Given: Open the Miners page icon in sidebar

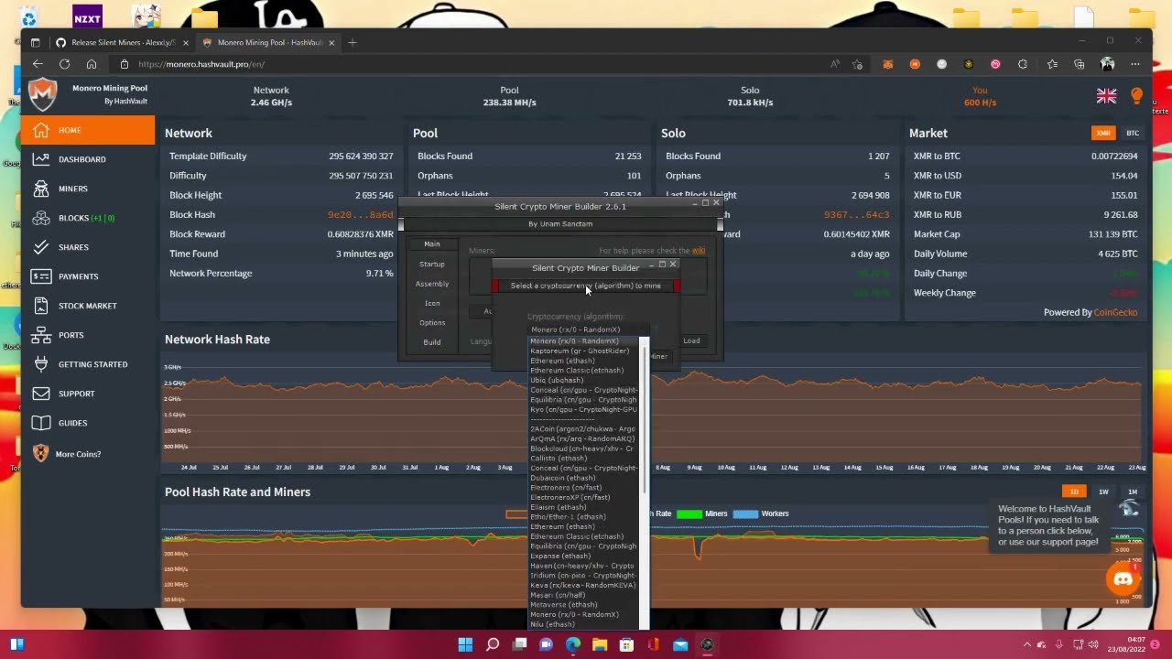Looking at the screenshot, I should [x=40, y=189].
